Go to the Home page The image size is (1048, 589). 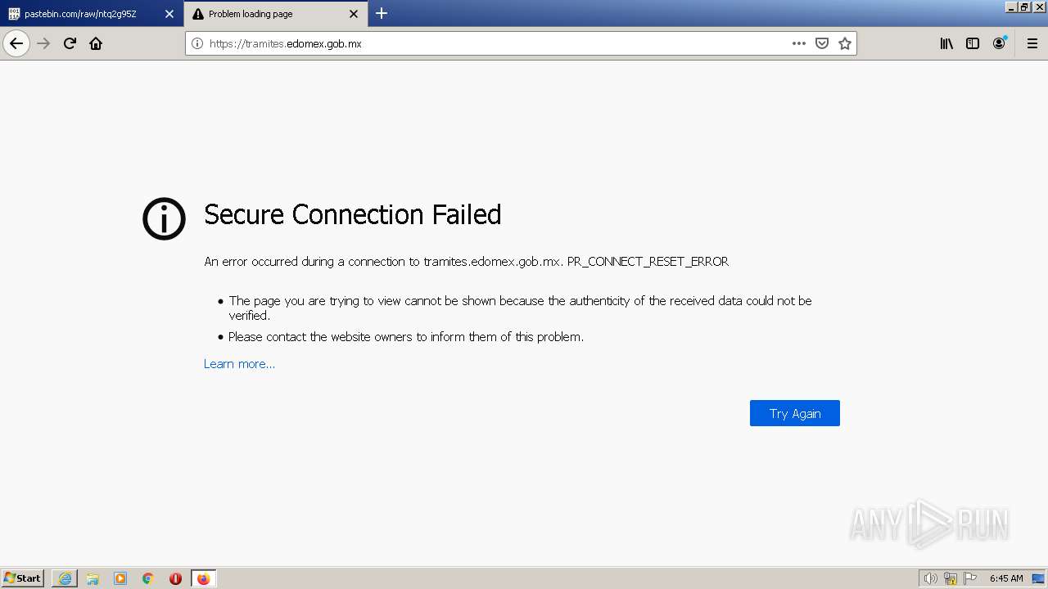(x=96, y=43)
